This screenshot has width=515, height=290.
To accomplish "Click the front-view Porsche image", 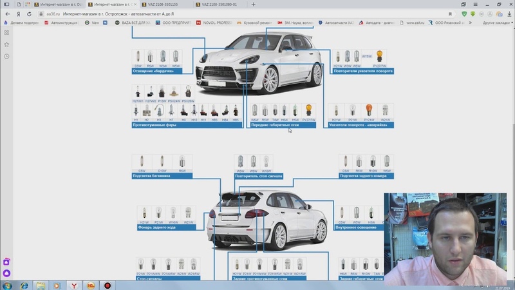I will tap(259, 63).
